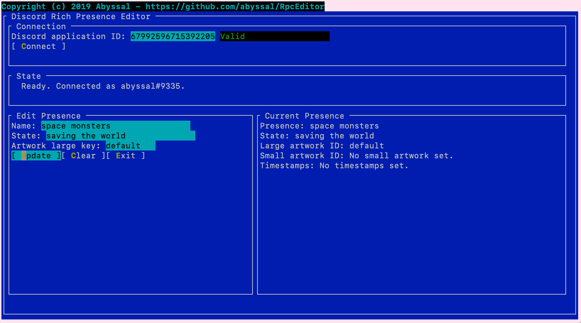The height and width of the screenshot is (323, 581).
Task: Click the 'Connection' frame title
Action: click(41, 27)
